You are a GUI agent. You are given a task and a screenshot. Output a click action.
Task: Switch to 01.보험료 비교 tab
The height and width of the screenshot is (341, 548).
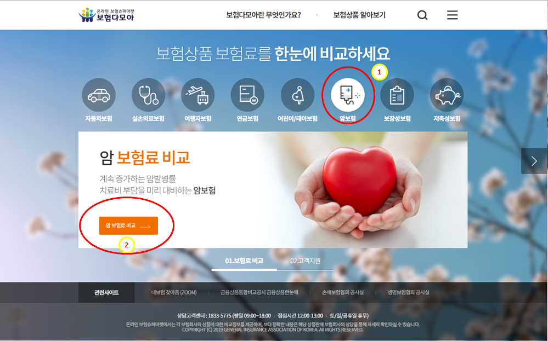point(244,261)
